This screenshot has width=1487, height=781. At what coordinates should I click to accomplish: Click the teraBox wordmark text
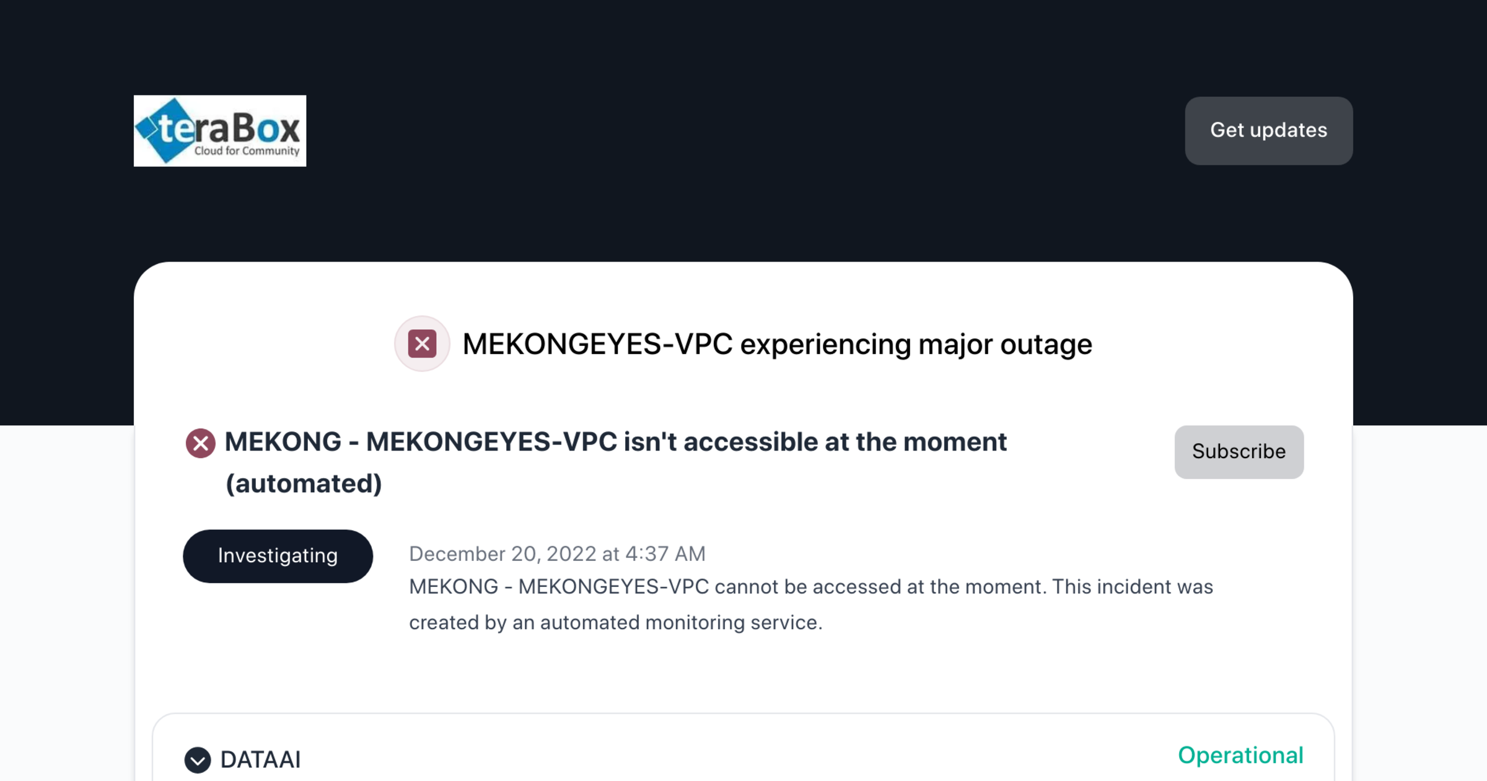(x=229, y=128)
